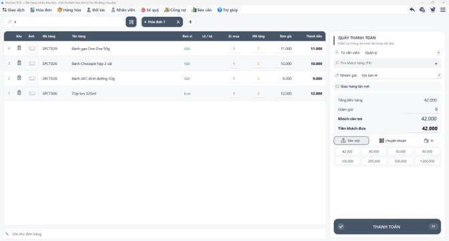Edit the Giảm giá discount field

point(421,109)
